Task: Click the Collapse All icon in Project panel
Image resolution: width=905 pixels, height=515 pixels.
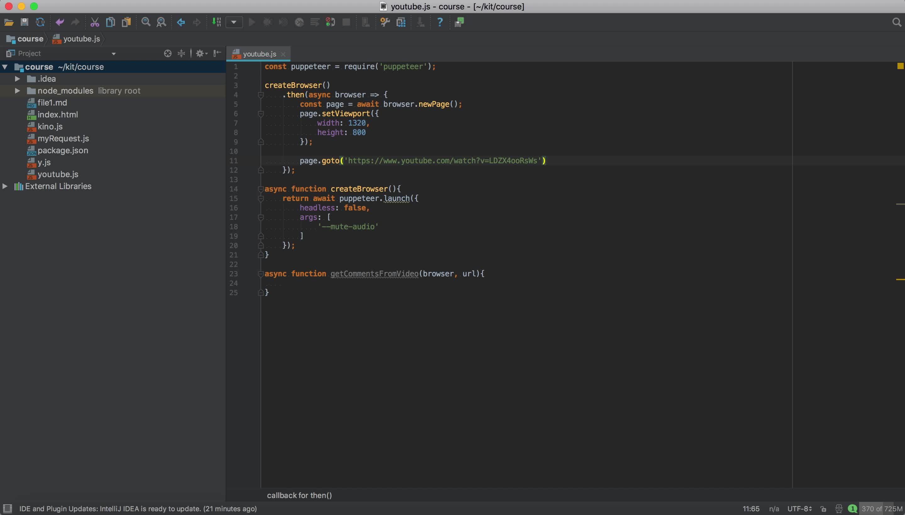Action: coord(181,53)
